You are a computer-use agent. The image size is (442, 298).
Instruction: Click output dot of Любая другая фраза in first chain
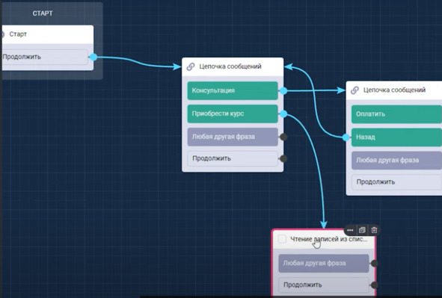(283, 137)
